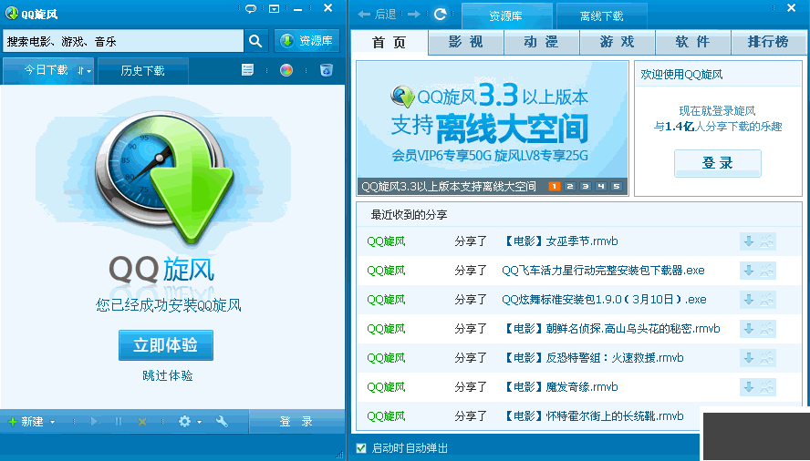Click the 登录 button in welcome panel
The image size is (810, 461).
click(x=718, y=163)
